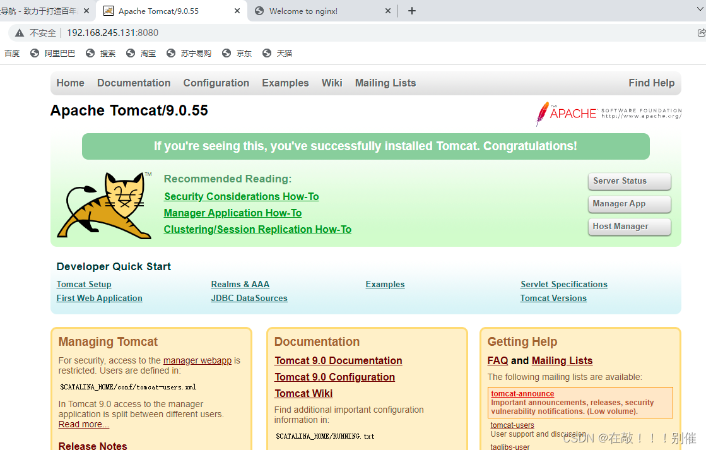Open Manager Application How-To link
Image resolution: width=706 pixels, height=450 pixels.
tap(233, 213)
